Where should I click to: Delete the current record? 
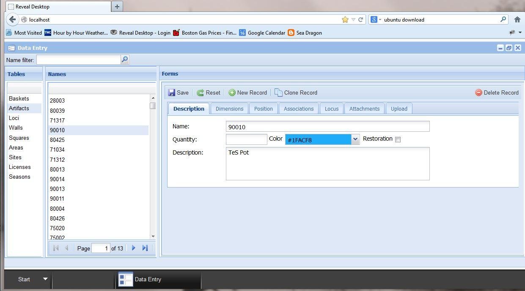497,92
